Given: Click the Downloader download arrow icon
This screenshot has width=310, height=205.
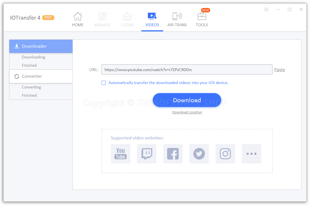Looking at the screenshot, I should click(17, 46).
